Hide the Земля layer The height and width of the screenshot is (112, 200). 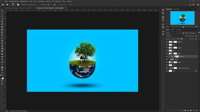click(167, 62)
